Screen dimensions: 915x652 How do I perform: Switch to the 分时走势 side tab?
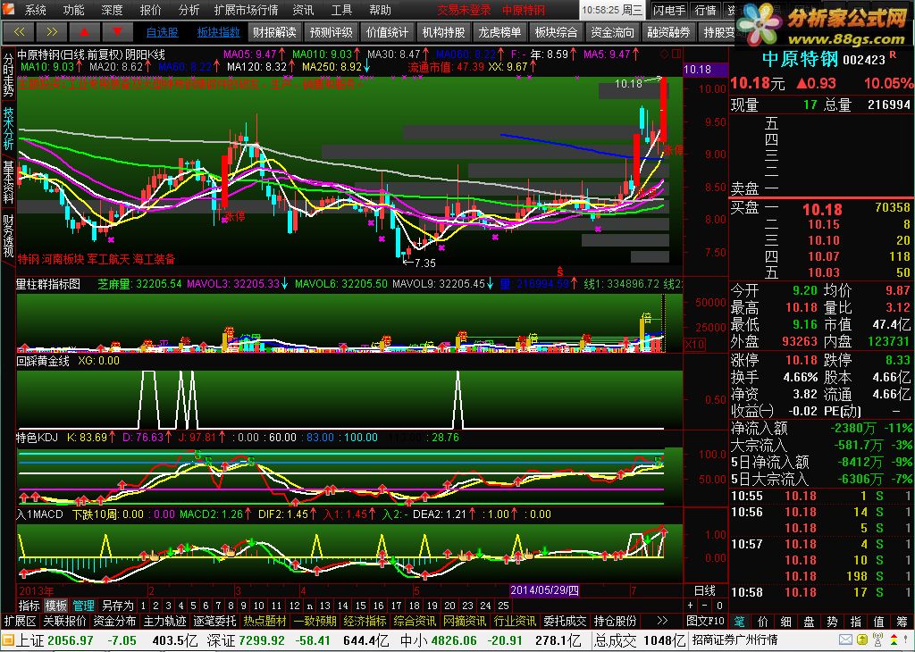pos(8,76)
